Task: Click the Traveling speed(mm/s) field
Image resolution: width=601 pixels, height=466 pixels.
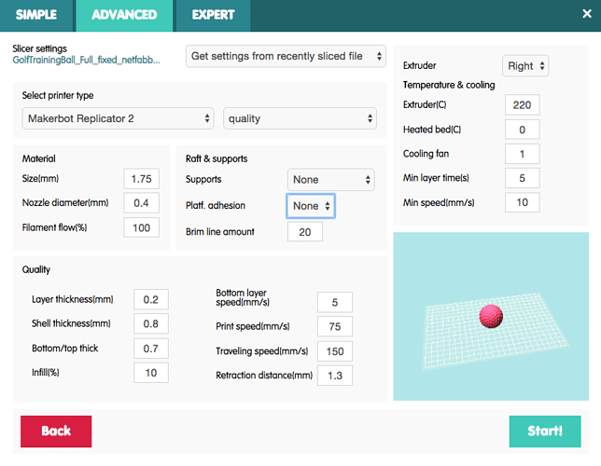Action: click(335, 351)
